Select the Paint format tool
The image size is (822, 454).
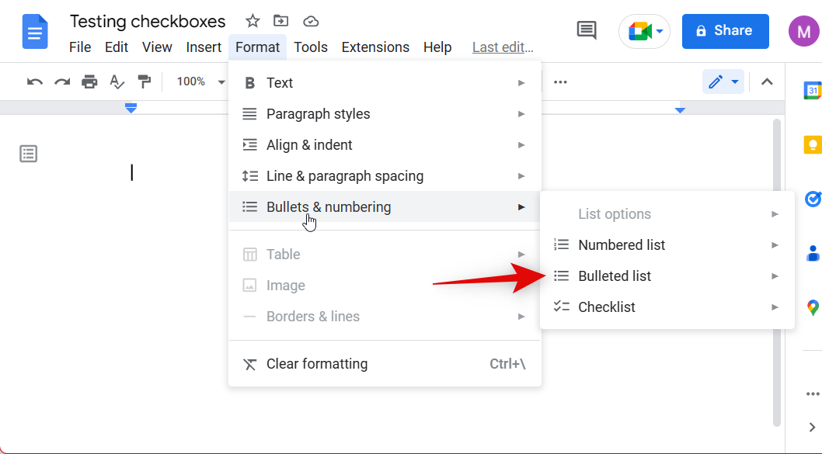(x=144, y=81)
